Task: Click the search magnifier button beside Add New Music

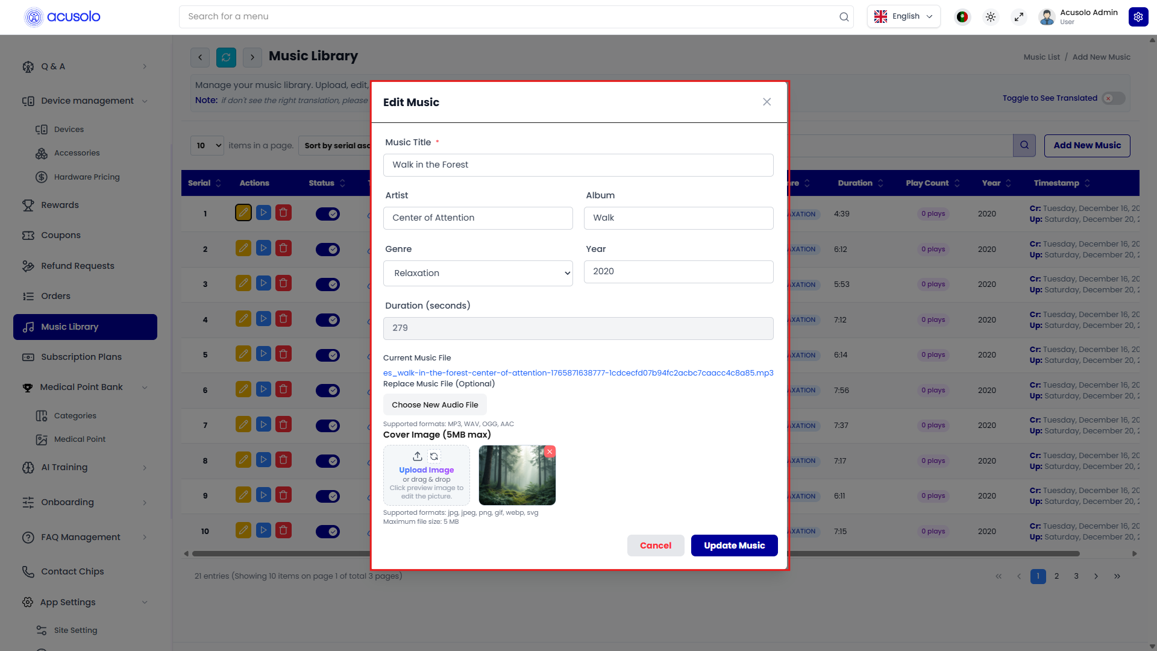Action: coord(1024,145)
